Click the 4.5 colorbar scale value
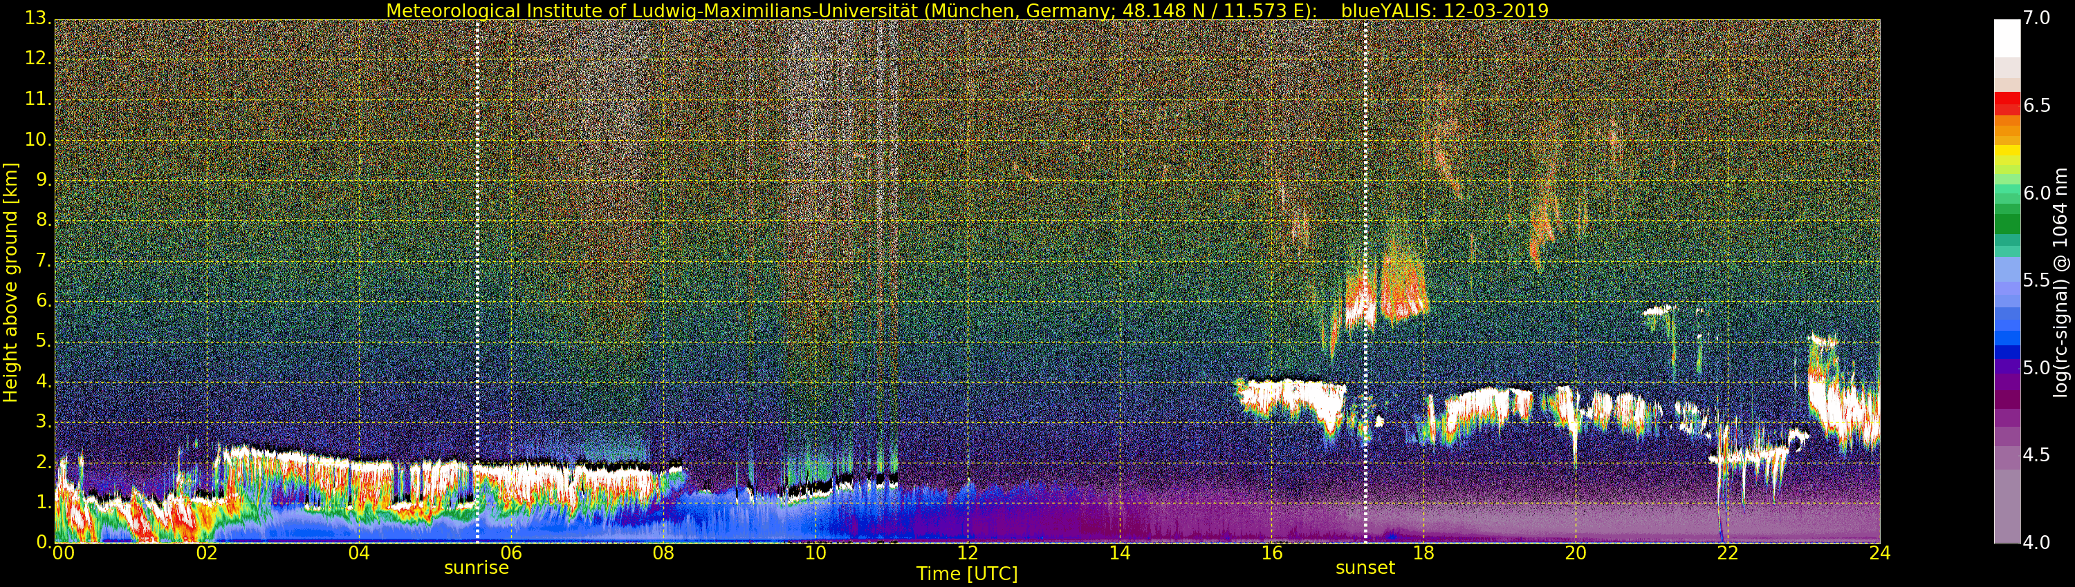 tap(2037, 455)
